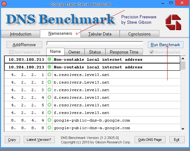190x151 pixels.
Task: Select the 10.203.100.213 address
Action: 26,60
